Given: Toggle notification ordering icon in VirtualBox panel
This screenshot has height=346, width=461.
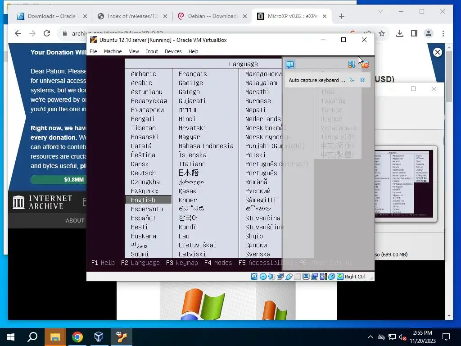Looking at the screenshot, I should 352,64.
